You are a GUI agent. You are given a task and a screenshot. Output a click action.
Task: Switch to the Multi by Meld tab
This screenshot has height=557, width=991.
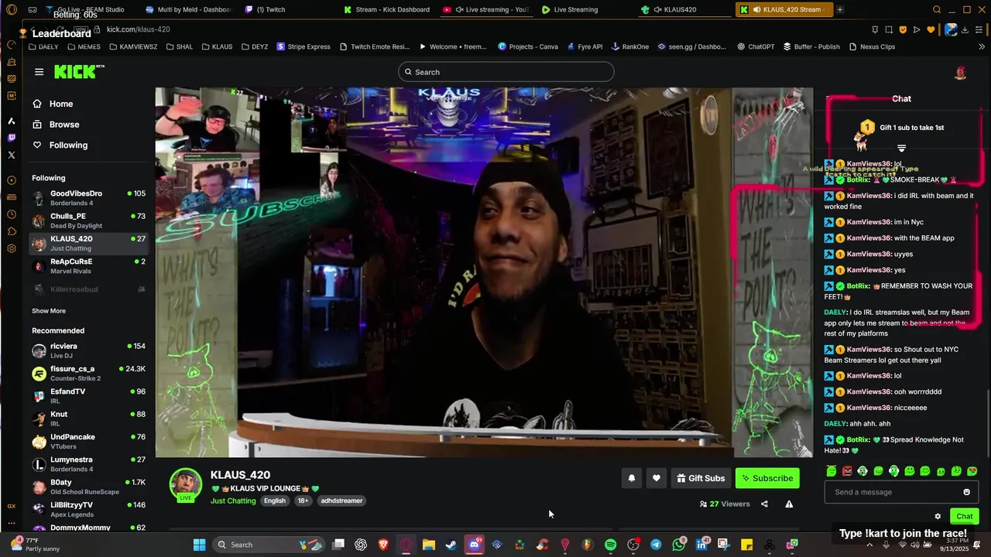pos(189,9)
